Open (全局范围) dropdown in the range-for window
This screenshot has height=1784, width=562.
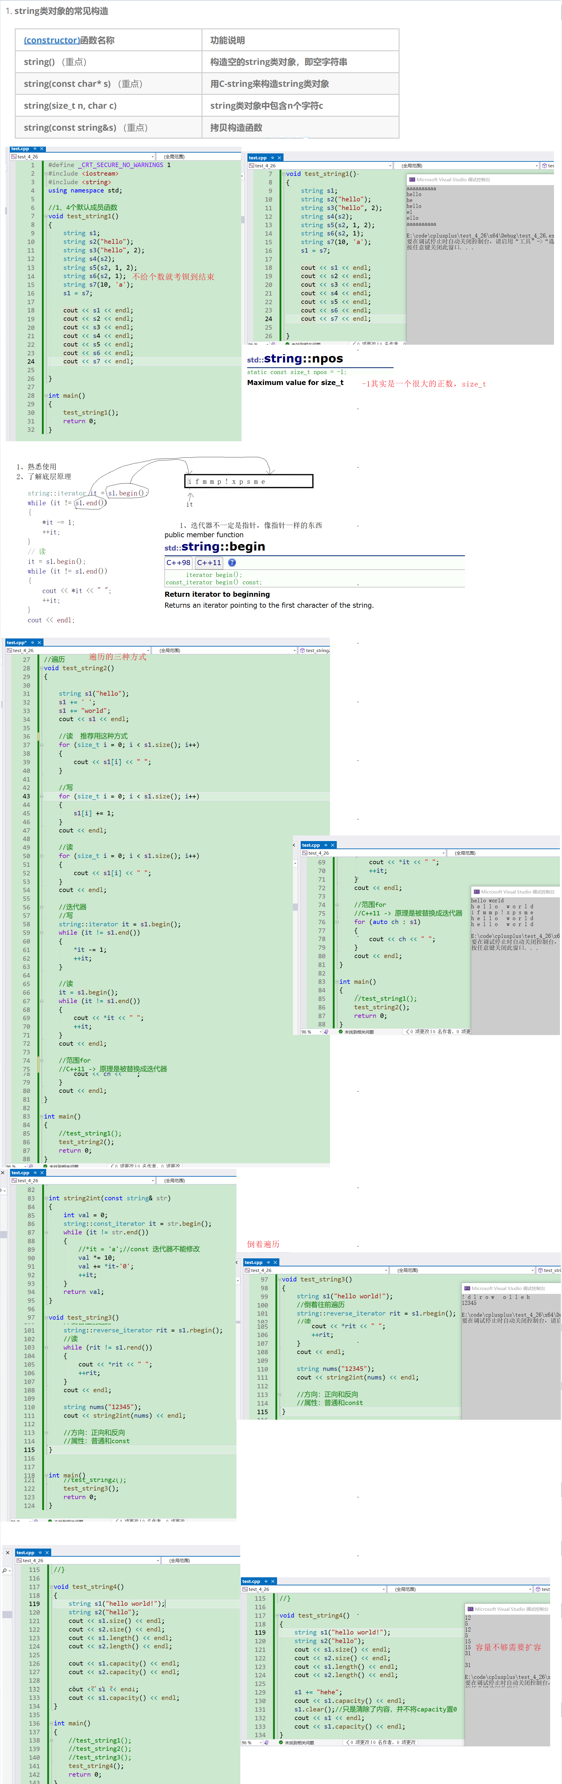tap(504, 853)
